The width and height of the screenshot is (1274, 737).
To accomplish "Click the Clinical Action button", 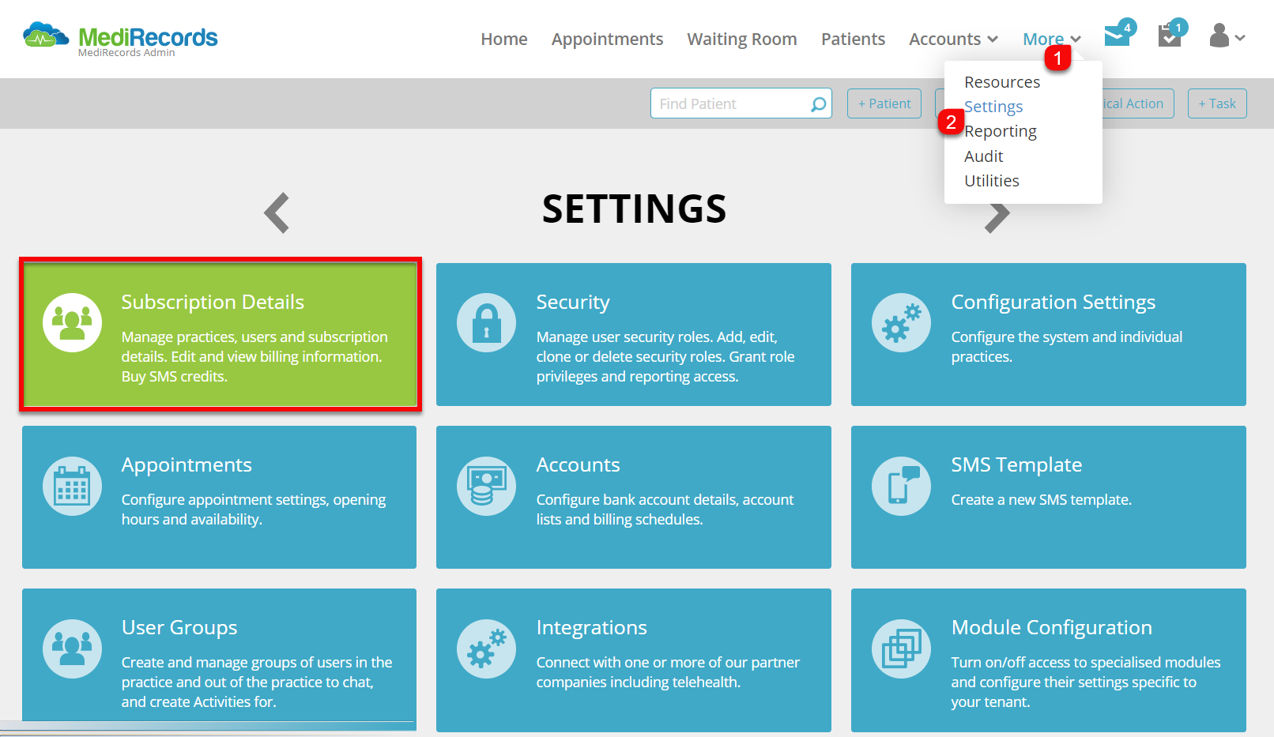I will [1137, 103].
